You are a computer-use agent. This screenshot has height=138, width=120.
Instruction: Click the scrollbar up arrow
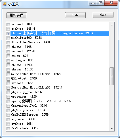coord(112,25)
